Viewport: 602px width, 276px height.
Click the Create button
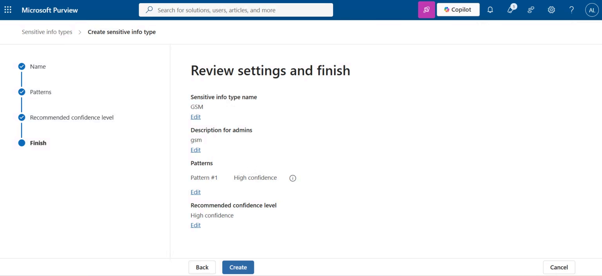[238, 267]
